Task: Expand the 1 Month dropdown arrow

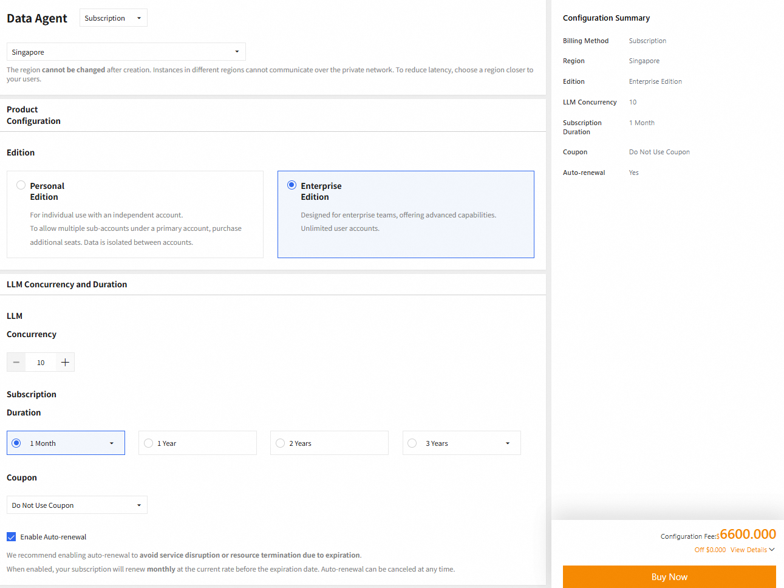Action: [x=112, y=443]
